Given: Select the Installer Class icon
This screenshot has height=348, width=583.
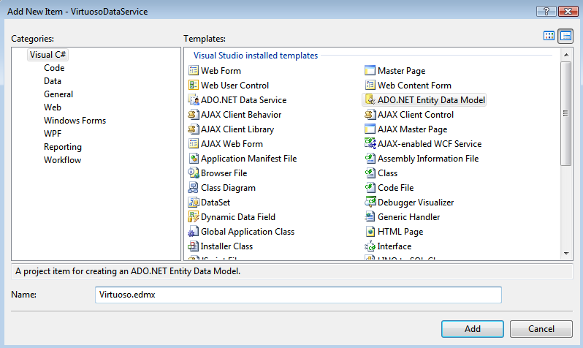Looking at the screenshot, I should pos(194,246).
